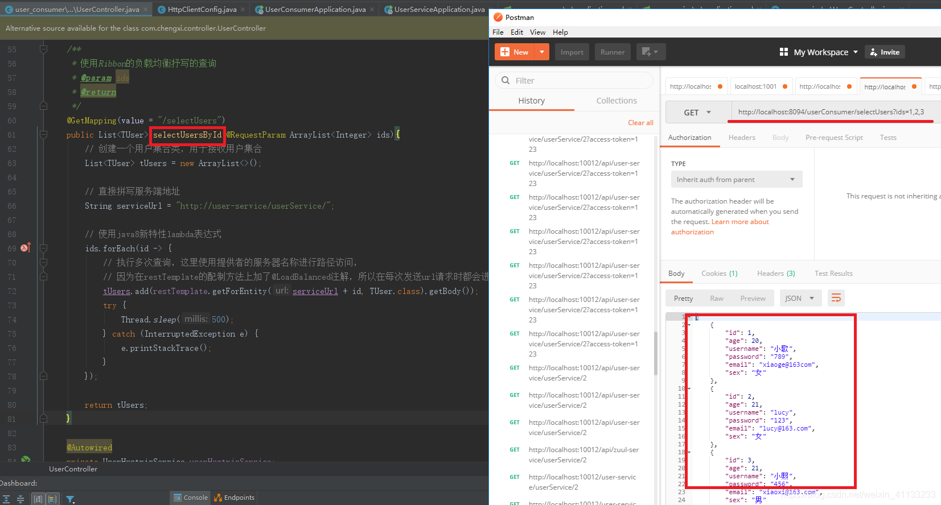
Task: Switch to the History tab in the sidebar
Action: point(532,101)
